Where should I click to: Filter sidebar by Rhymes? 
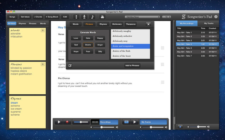(22, 24)
